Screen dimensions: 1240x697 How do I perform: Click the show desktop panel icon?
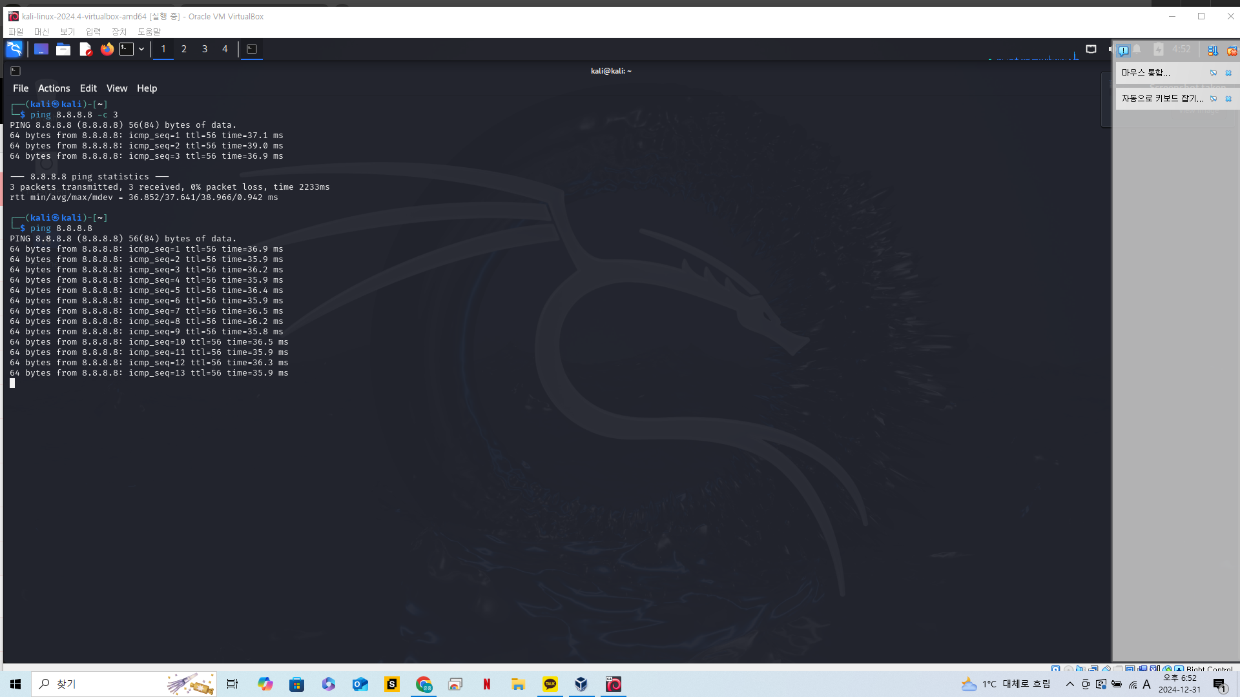pyautogui.click(x=41, y=49)
